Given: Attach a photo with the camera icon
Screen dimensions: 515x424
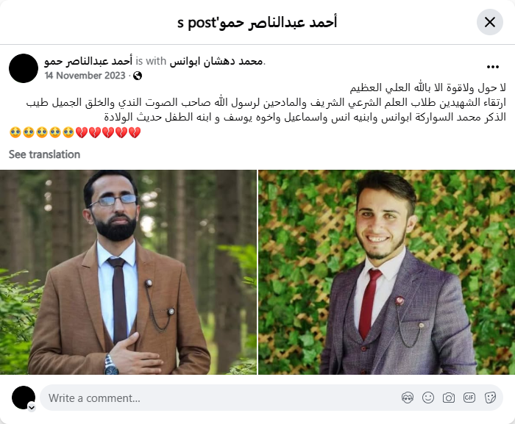Looking at the screenshot, I should click(x=448, y=398).
